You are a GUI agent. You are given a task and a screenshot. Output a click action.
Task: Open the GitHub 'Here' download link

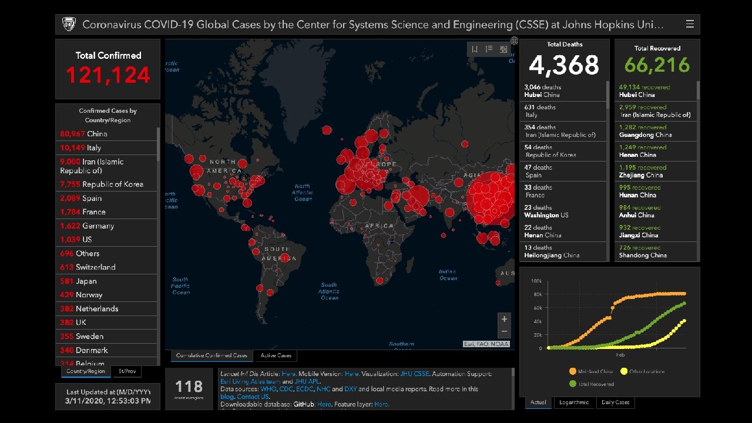pyautogui.click(x=324, y=404)
